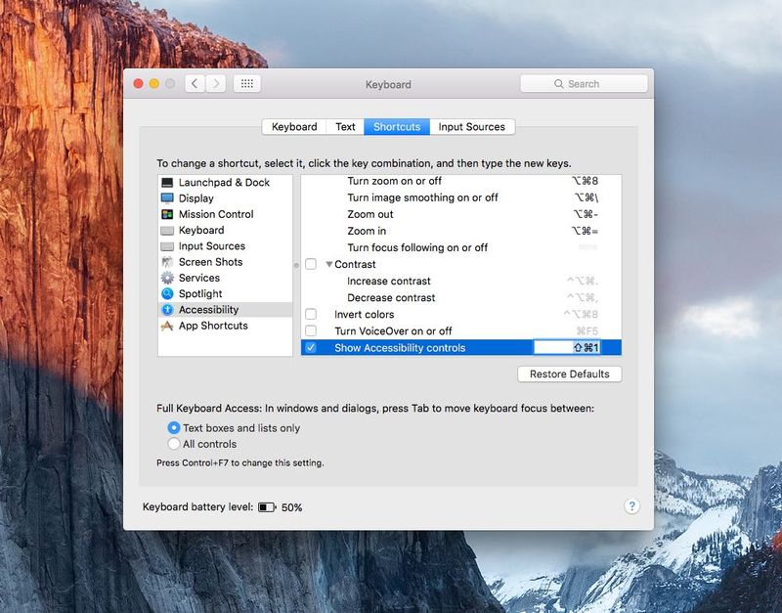Select the Zoom in shortcut row
The height and width of the screenshot is (613, 782).
coord(461,231)
